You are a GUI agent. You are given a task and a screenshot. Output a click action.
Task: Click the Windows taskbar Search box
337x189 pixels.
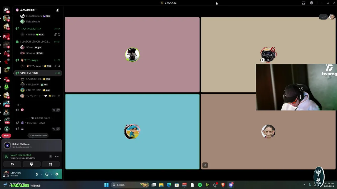click(130, 185)
